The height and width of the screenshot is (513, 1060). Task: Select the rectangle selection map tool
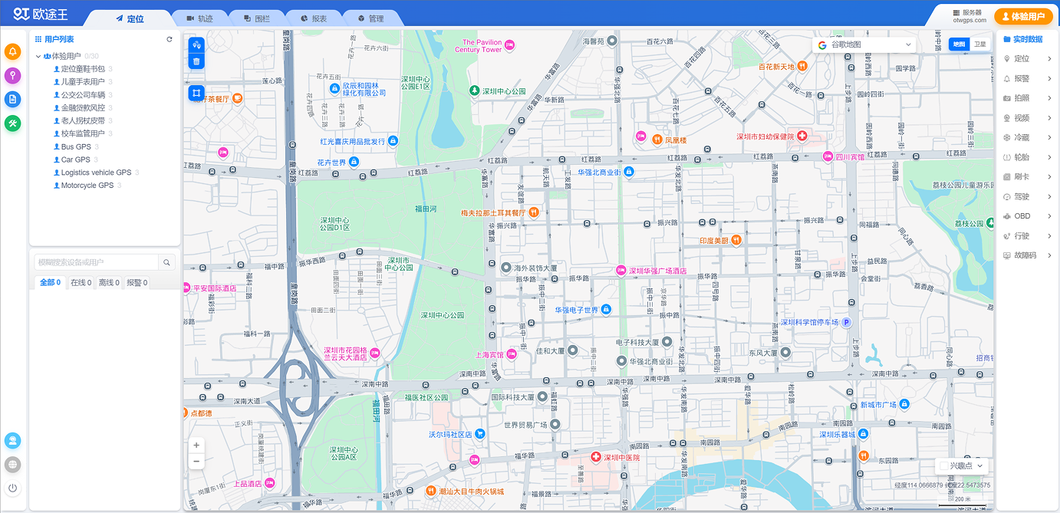coord(196,94)
